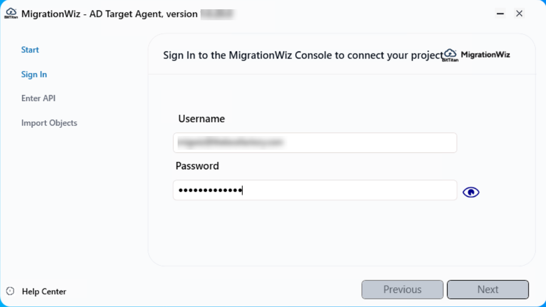546x307 pixels.
Task: Click into the Username field
Action: [314, 143]
